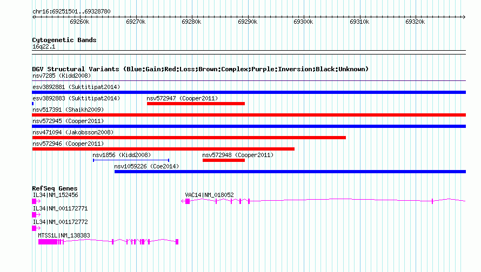Click the 69280k ruler tick label
Image resolution: width=481 pixels, height=272 pixels.
[x=191, y=22]
